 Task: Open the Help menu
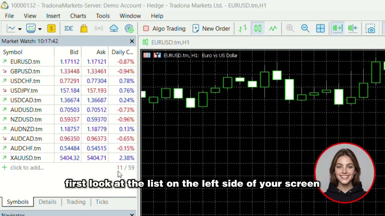coord(157,16)
